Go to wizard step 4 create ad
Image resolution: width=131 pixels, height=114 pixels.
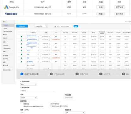coord(105,74)
